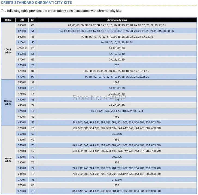Select the "4750 K" CCT cell
This screenshot has width=198, height=195.
(x=22, y=94)
